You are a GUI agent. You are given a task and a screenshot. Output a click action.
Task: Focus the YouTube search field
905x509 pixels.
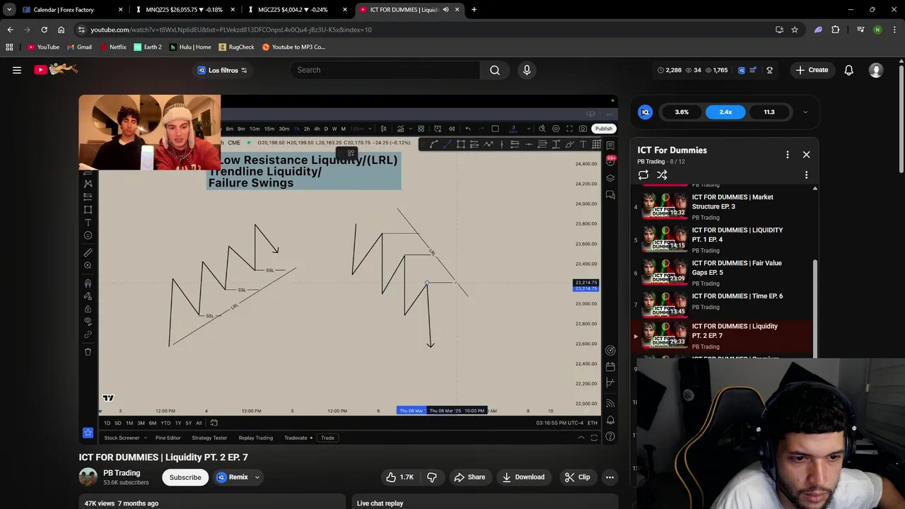pos(385,70)
